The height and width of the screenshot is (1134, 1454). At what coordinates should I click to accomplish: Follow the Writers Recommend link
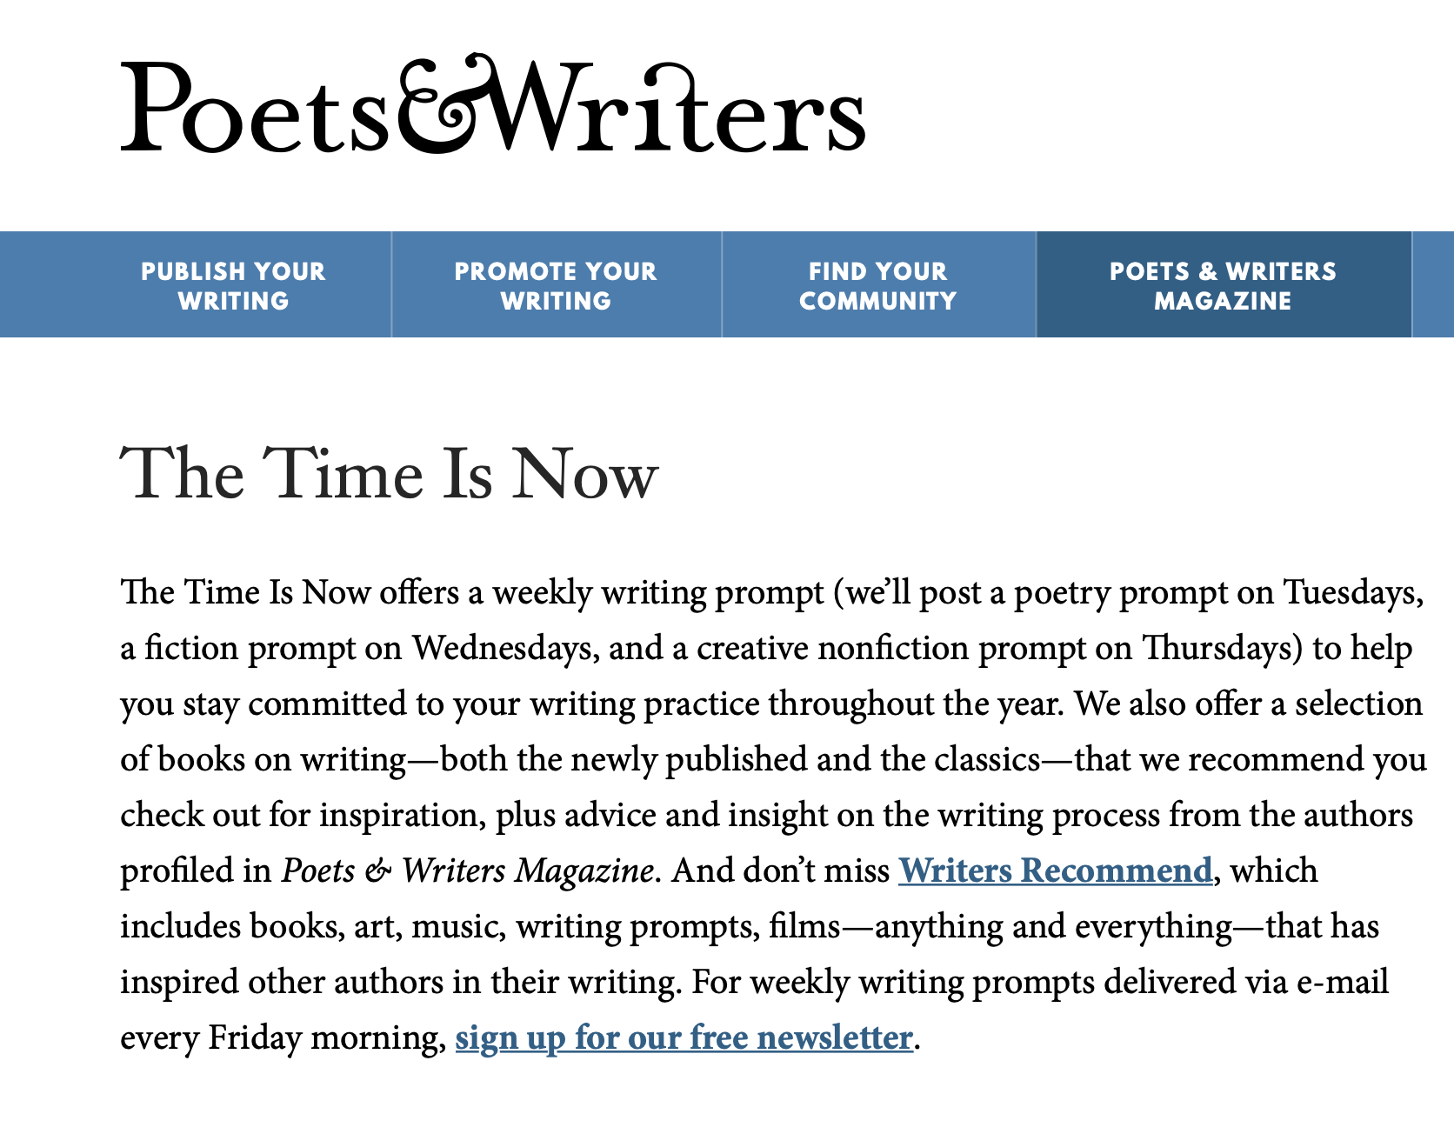(x=1055, y=871)
